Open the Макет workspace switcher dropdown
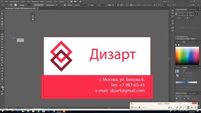Screen dimensions: 201x113 tap(166, 2)
